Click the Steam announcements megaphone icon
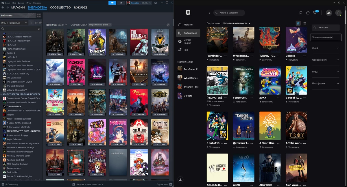 pyautogui.click(x=112, y=3)
